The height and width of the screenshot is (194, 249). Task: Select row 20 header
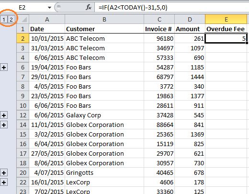point(23,172)
